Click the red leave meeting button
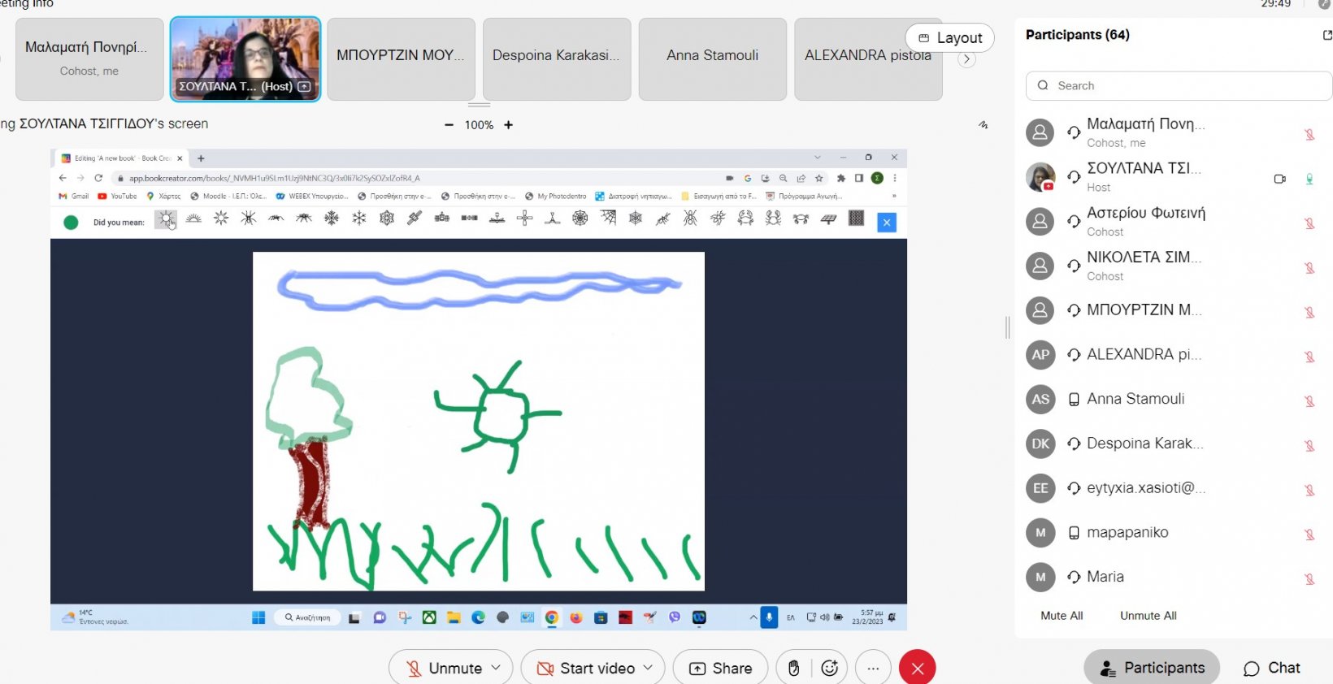 [917, 668]
